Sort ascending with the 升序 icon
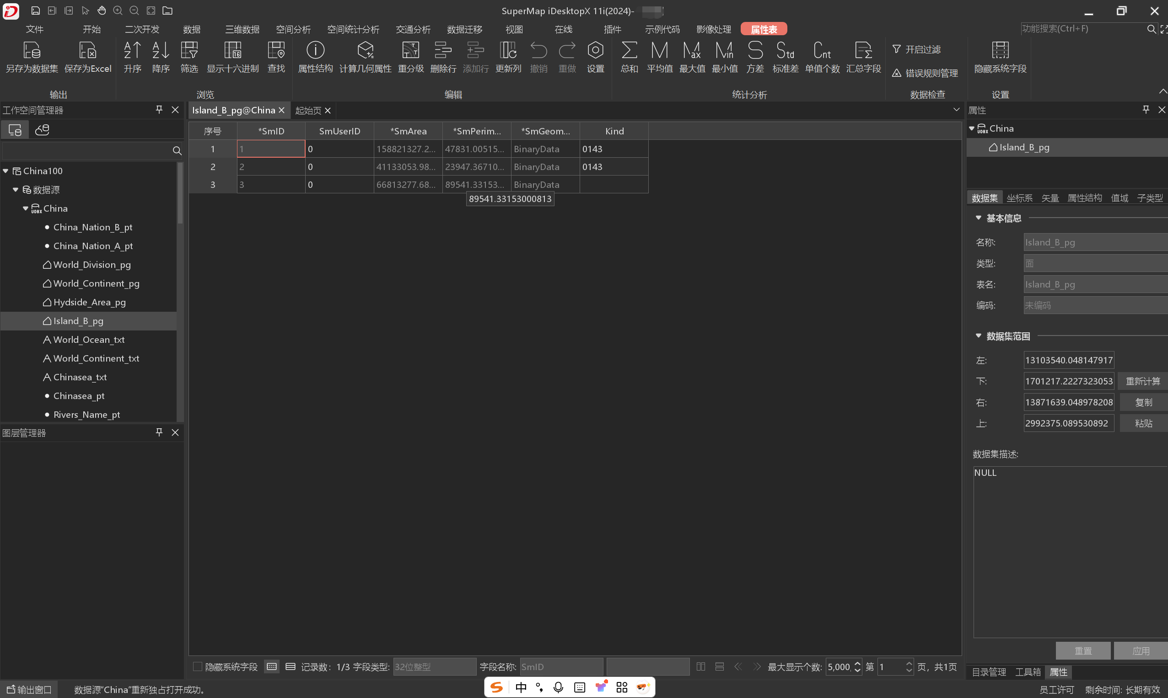The width and height of the screenshot is (1168, 698). coord(132,50)
